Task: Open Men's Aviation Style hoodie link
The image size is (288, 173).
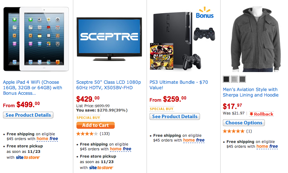Action: click(x=251, y=92)
